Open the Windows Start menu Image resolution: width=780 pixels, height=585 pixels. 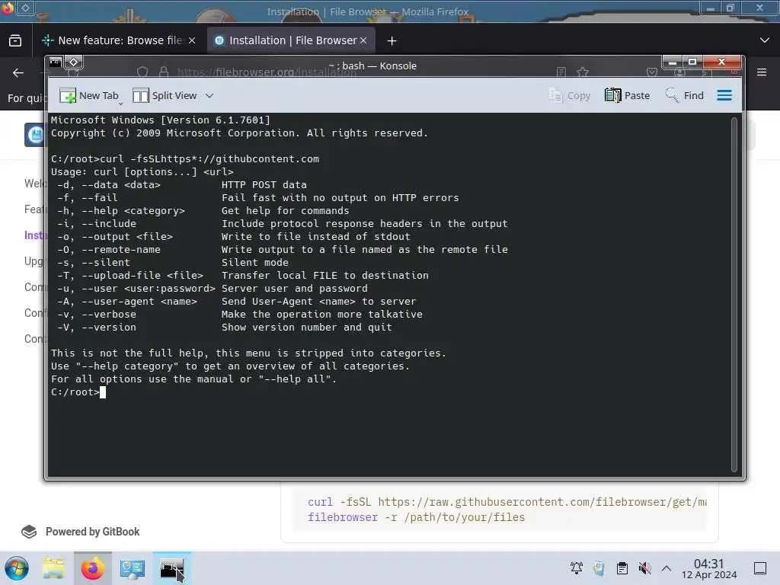(17, 568)
